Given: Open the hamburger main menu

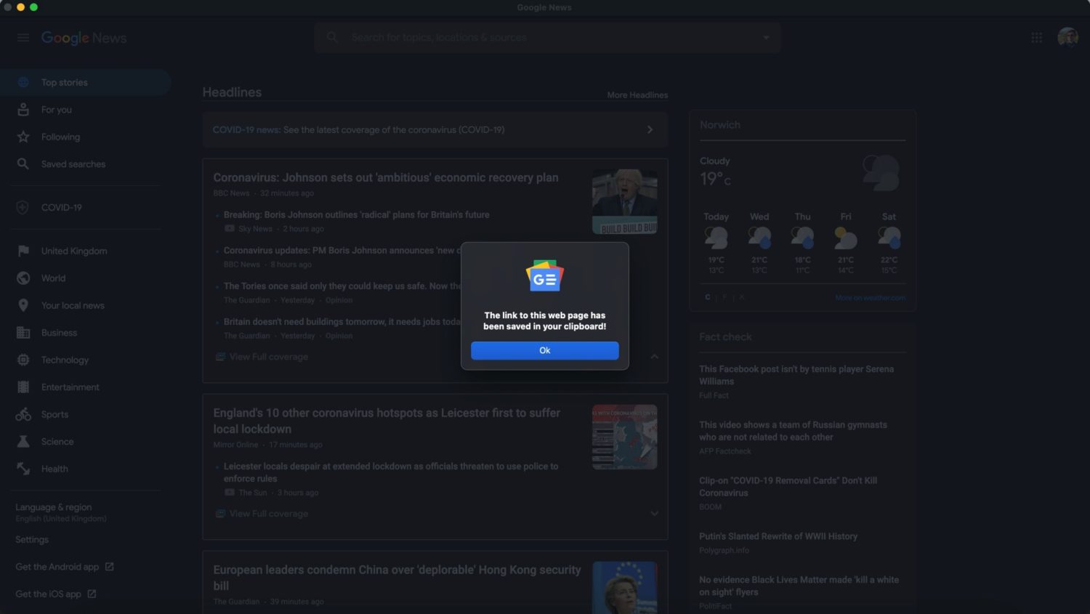Looking at the screenshot, I should [x=23, y=38].
